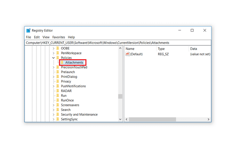Open the Favorites menu
Viewport: 240px width, 150px height.
(59, 37)
